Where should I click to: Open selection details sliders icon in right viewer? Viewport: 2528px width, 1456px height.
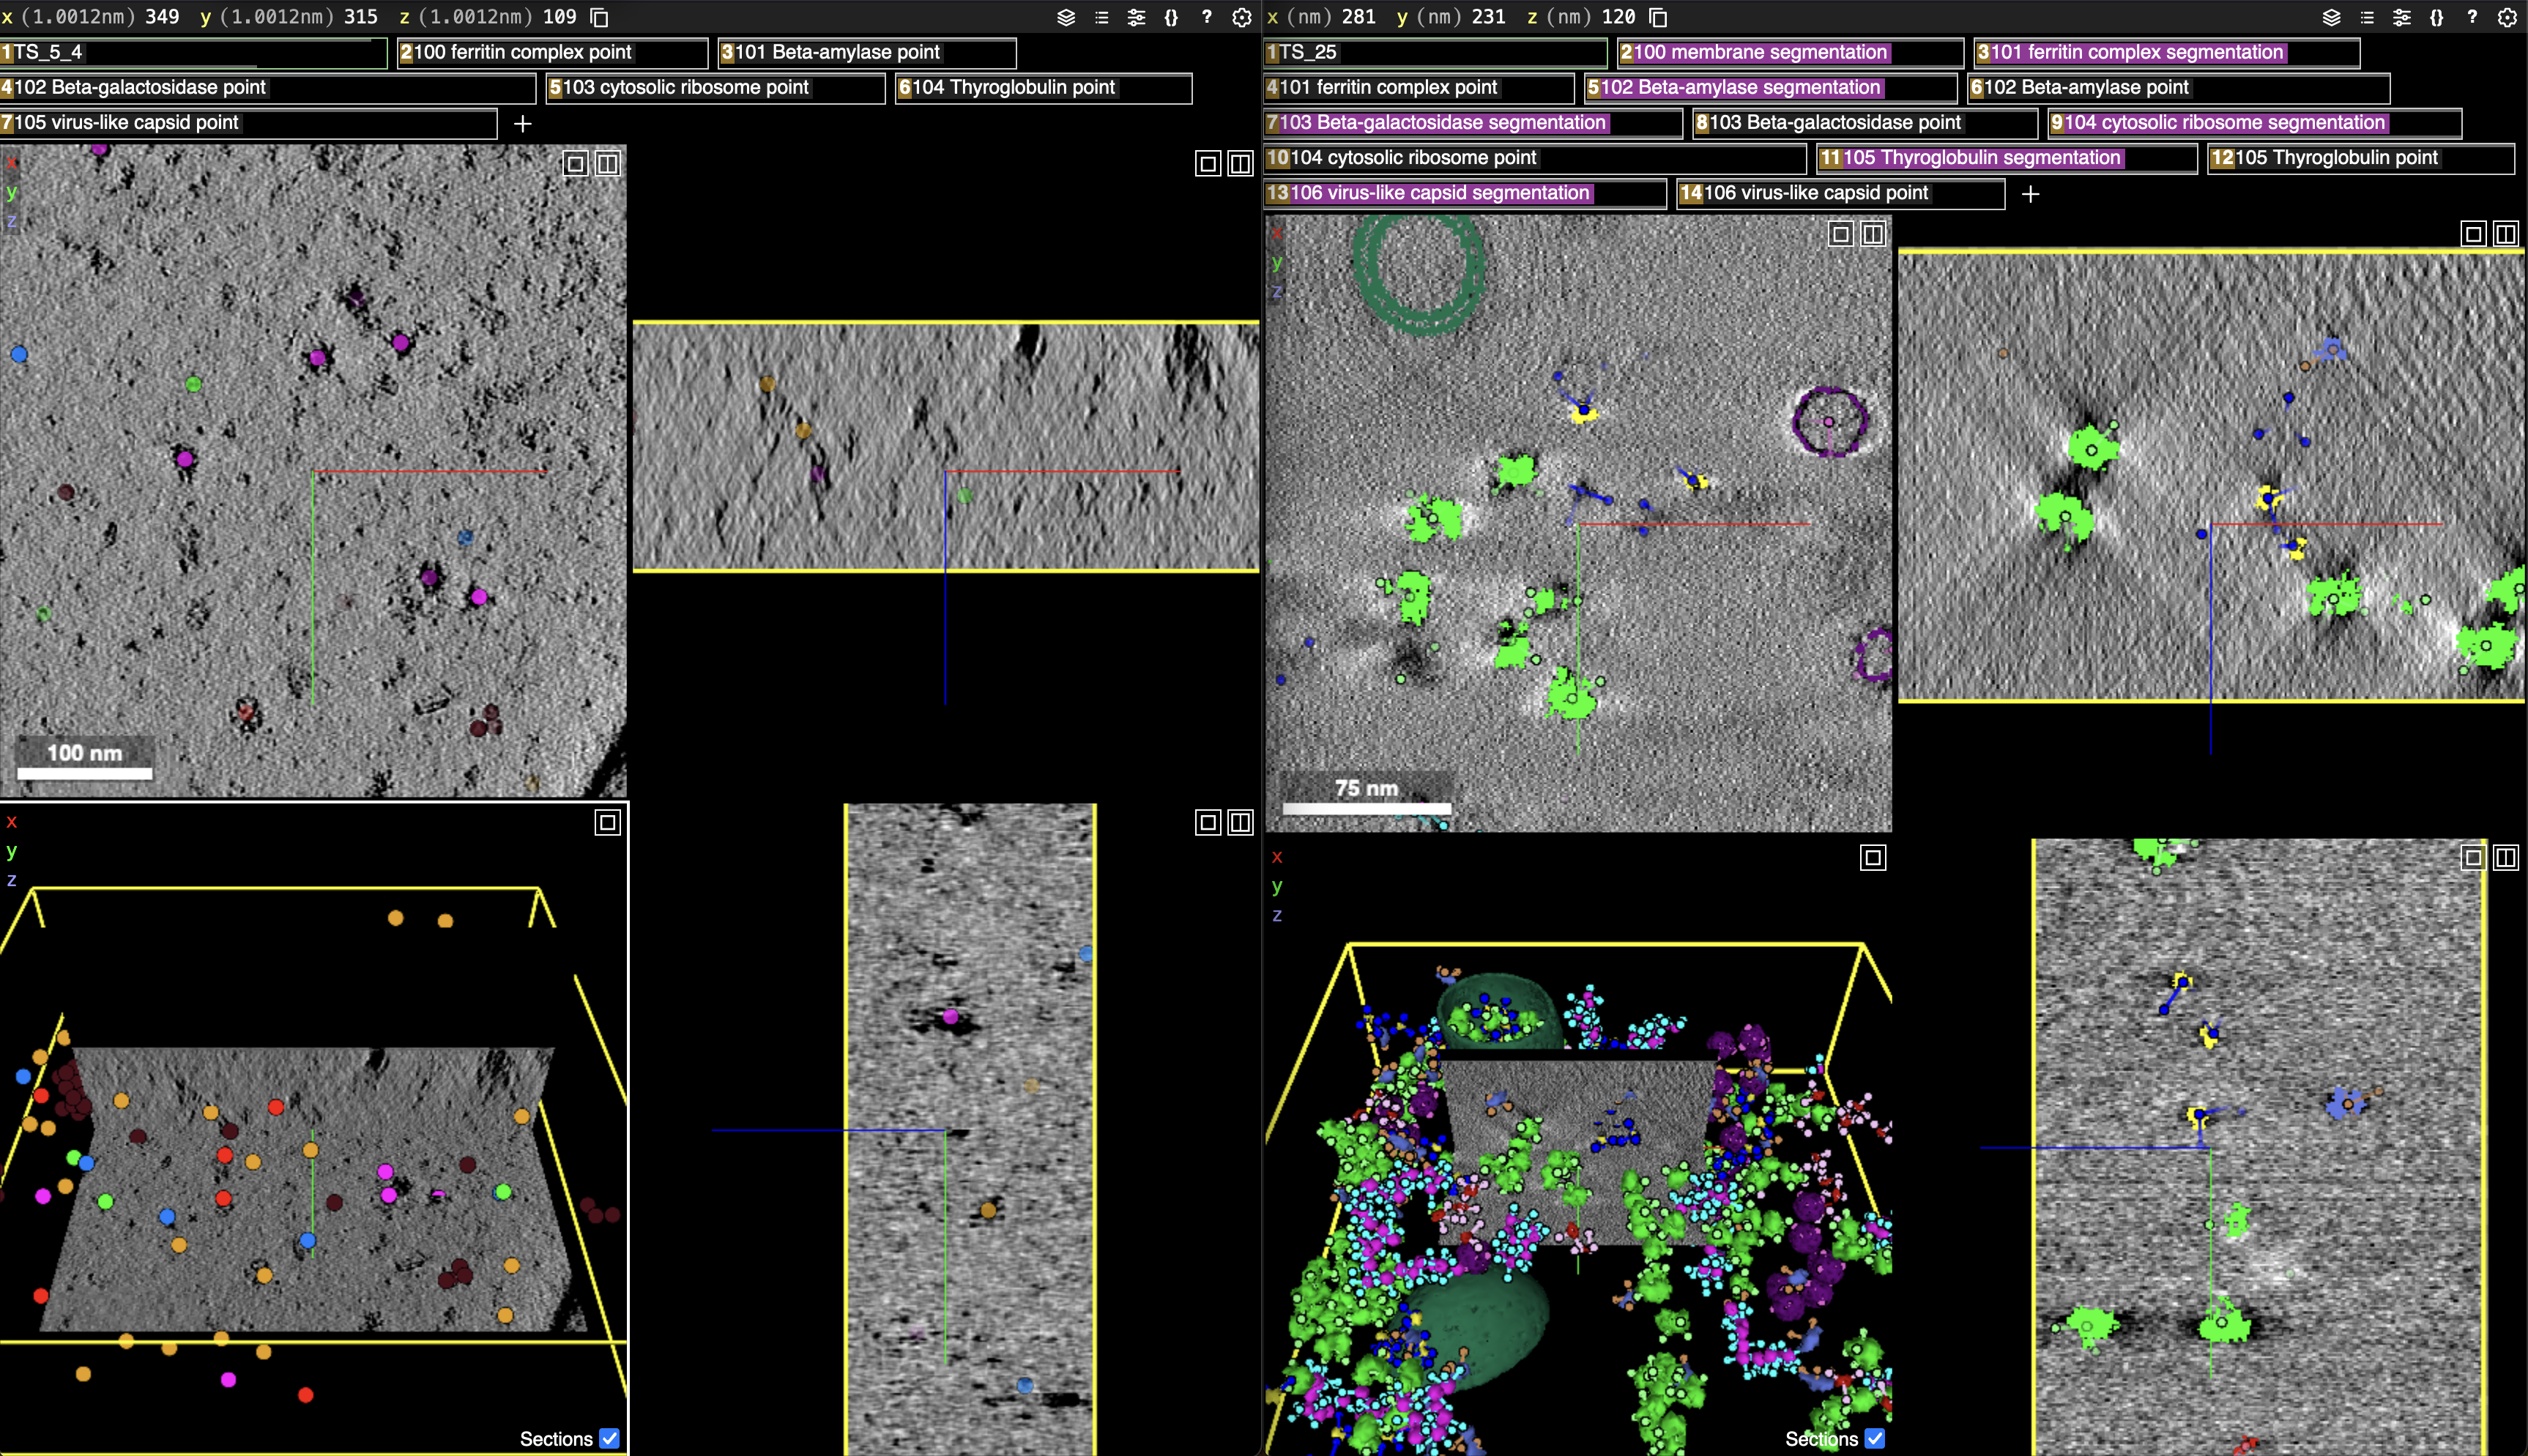point(2401,17)
